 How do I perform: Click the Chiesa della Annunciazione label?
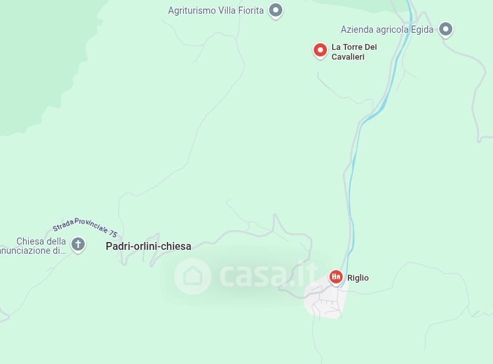pos(33,246)
